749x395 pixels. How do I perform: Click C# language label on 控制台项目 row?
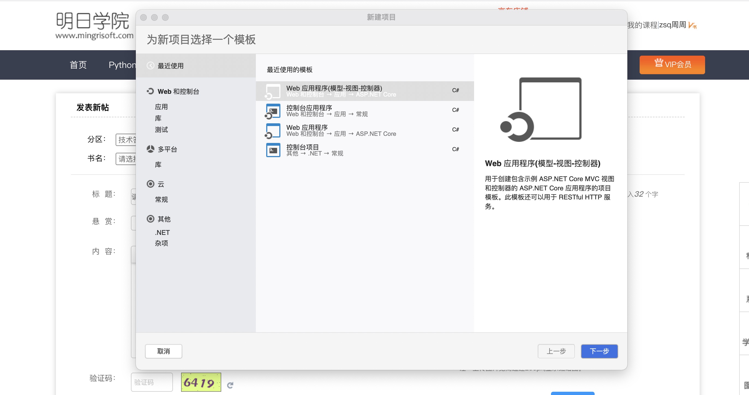pyautogui.click(x=455, y=149)
